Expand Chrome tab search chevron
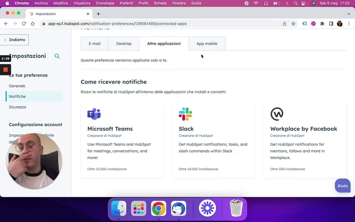This screenshot has height=222, width=355. tap(349, 14)
